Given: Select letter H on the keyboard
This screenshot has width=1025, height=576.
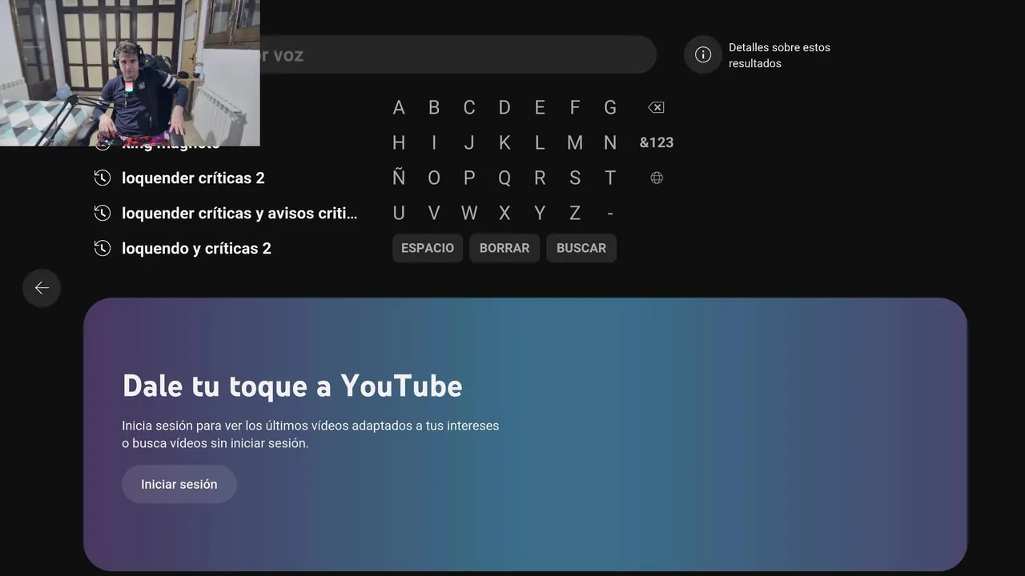Looking at the screenshot, I should (x=399, y=142).
